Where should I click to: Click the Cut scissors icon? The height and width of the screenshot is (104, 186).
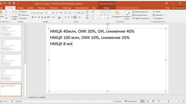(6, 12)
